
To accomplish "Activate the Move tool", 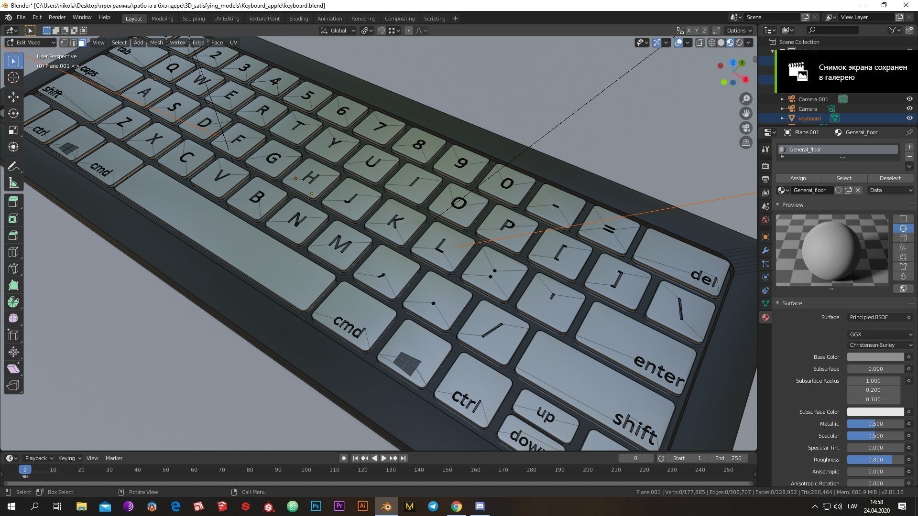I will tap(13, 97).
